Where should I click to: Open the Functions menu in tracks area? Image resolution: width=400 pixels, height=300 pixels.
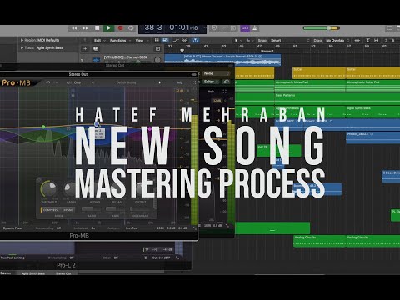pos(119,41)
